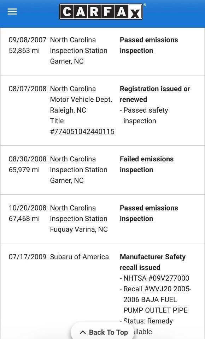This screenshot has height=339, width=205.
Task: Click Registration issued or renewed text
Action: click(x=155, y=94)
